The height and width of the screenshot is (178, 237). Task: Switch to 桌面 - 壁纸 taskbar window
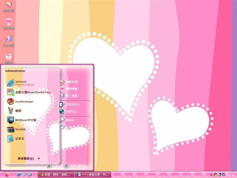pyautogui.click(x=56, y=175)
